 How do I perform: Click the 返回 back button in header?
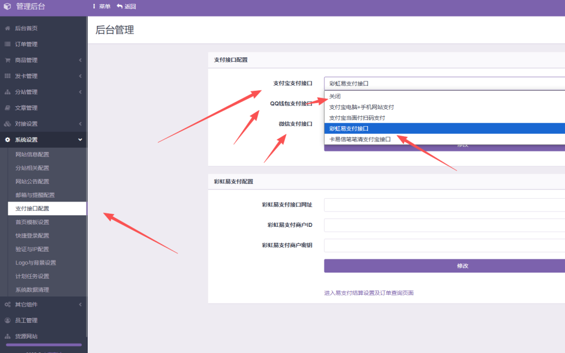(126, 7)
